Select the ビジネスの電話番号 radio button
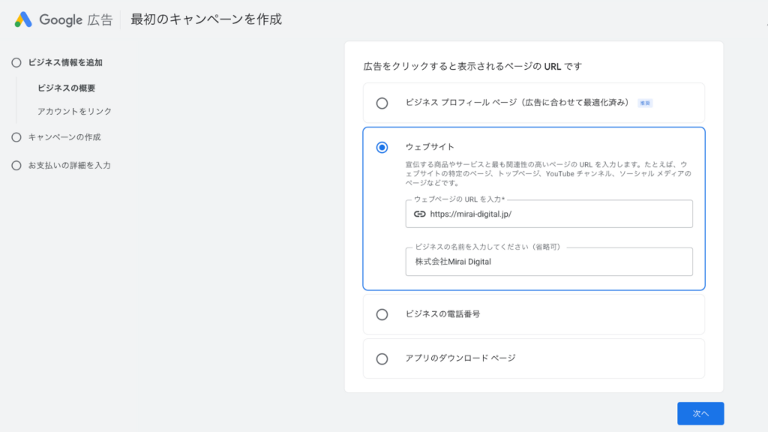Screen dimensions: 768x432 [382, 314]
